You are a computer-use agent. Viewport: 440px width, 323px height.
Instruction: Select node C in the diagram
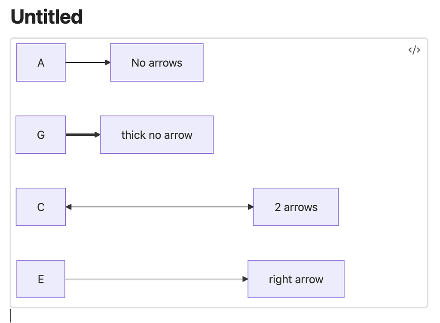coord(41,207)
